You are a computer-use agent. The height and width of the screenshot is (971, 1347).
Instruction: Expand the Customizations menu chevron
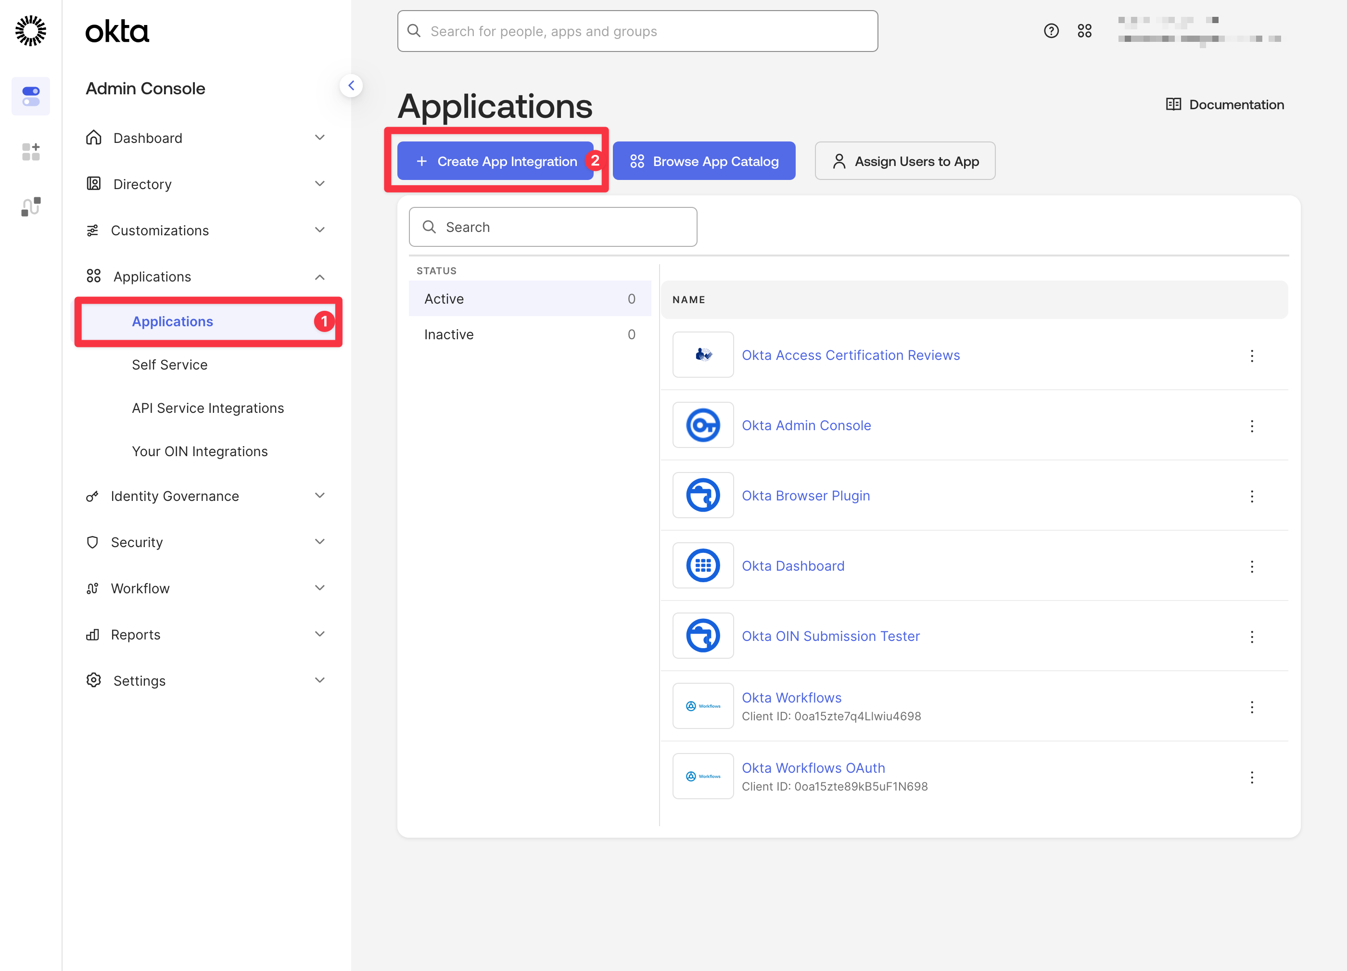pyautogui.click(x=319, y=230)
